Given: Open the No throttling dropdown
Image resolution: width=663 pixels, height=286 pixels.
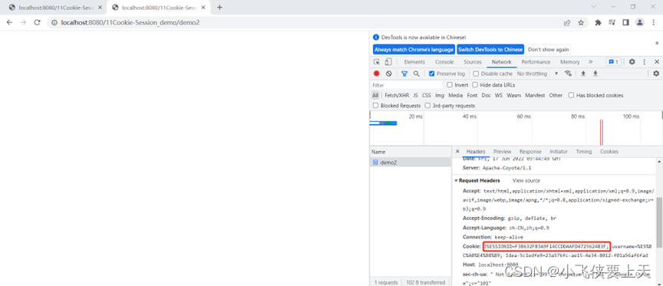Looking at the screenshot, I should click(x=537, y=74).
